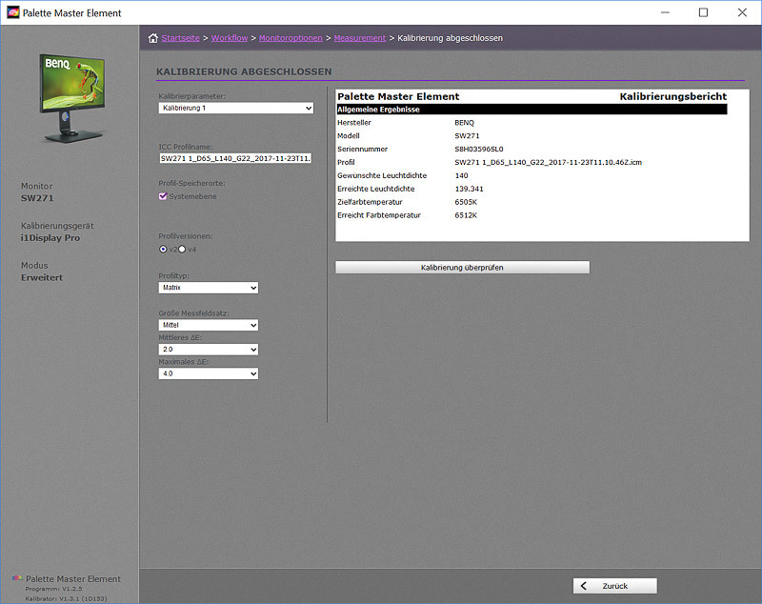762x604 pixels.
Task: Minimize the Palette Master Element window
Action: (x=665, y=12)
